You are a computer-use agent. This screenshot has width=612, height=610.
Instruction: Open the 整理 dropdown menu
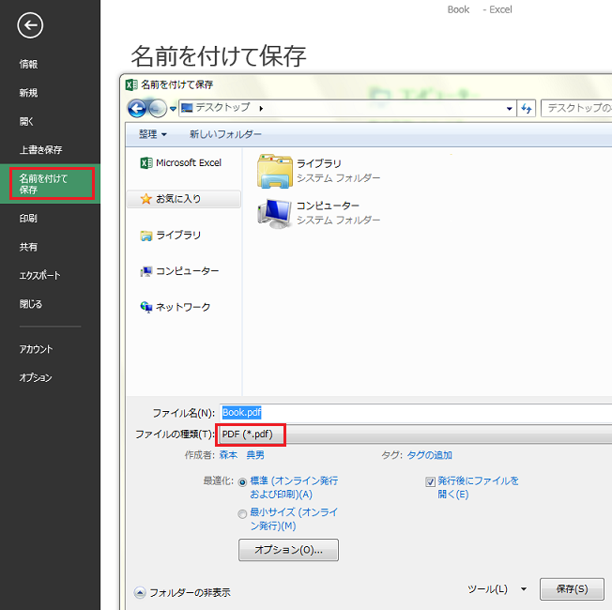click(x=153, y=134)
